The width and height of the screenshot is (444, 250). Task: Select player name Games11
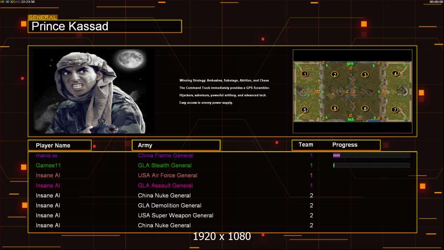(48, 165)
